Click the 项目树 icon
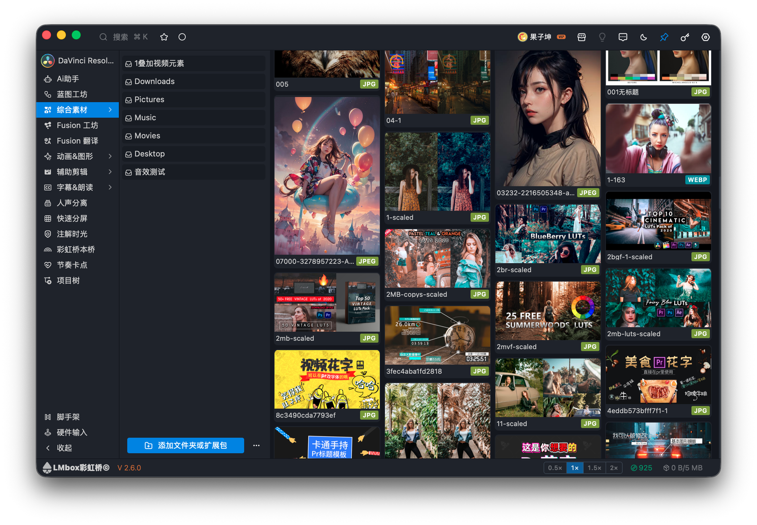The image size is (757, 525). [48, 281]
